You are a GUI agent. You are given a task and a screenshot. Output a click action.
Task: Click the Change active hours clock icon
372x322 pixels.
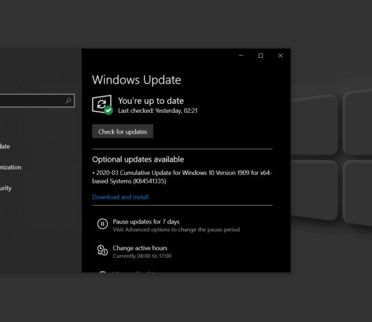[102, 250]
